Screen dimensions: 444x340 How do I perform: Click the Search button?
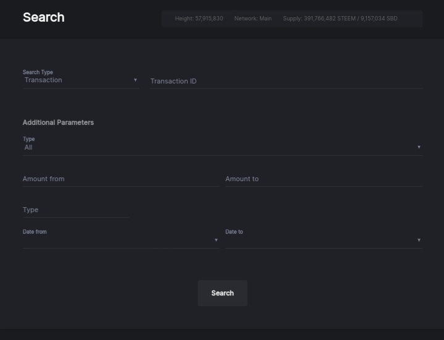click(222, 293)
